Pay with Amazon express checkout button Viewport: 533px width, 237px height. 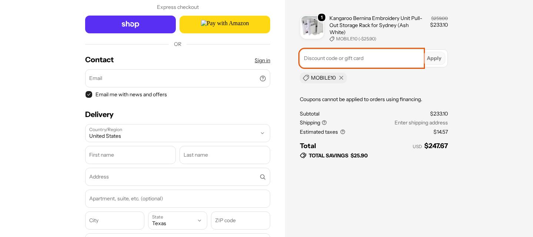tap(225, 24)
